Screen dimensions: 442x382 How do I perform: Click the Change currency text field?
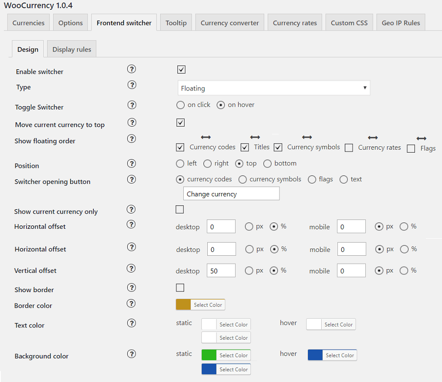click(231, 193)
